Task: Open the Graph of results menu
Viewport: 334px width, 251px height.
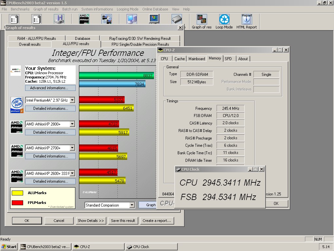Action: tap(46, 9)
